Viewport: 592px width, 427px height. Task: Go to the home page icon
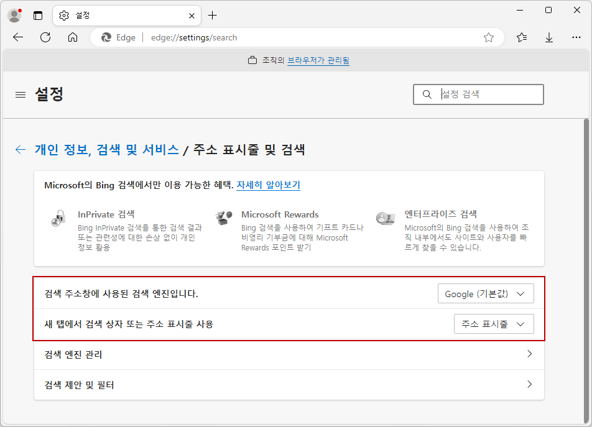click(x=73, y=37)
